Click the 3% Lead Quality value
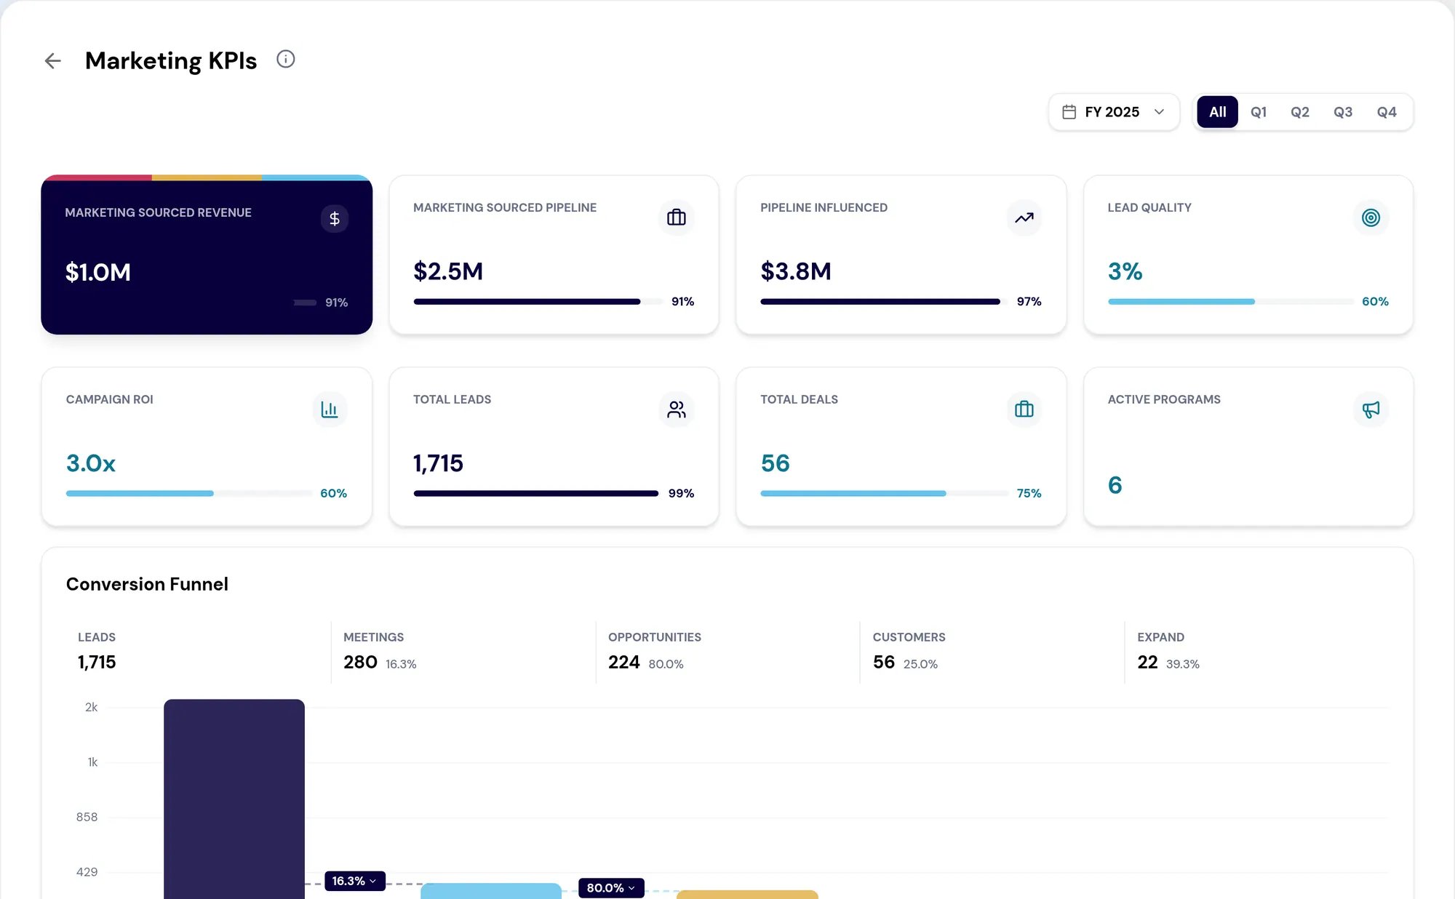The image size is (1455, 899). click(1125, 271)
